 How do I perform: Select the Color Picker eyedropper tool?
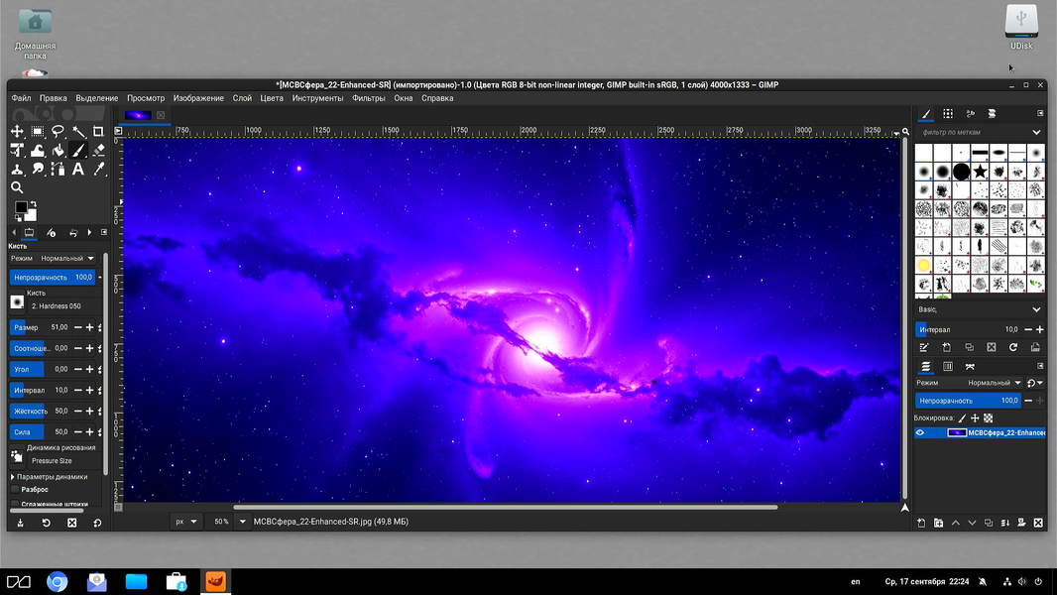click(x=98, y=170)
